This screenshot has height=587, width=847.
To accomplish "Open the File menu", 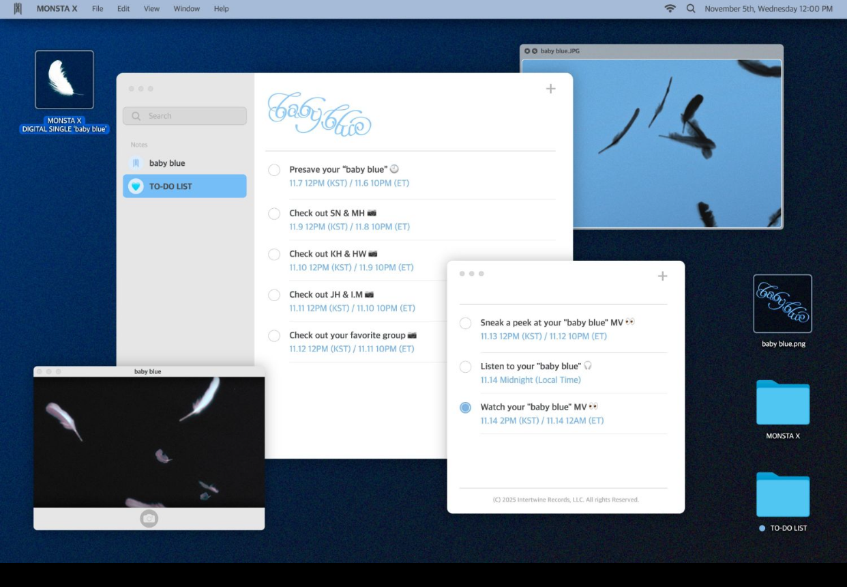I will click(98, 9).
